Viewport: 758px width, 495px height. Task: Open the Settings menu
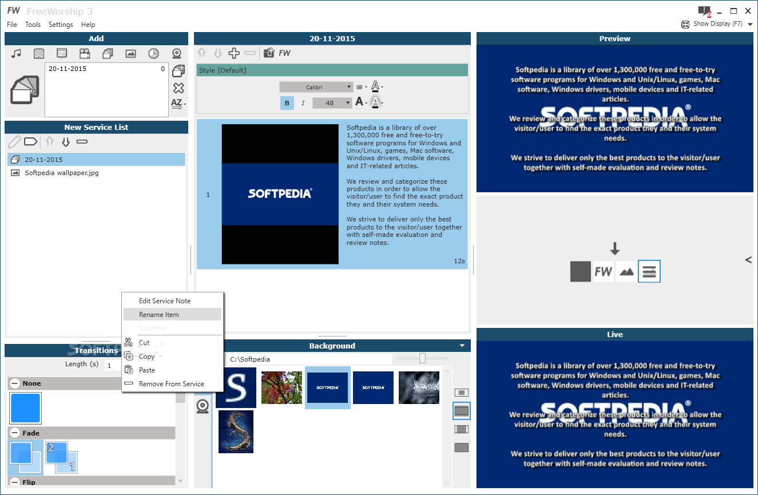(61, 25)
